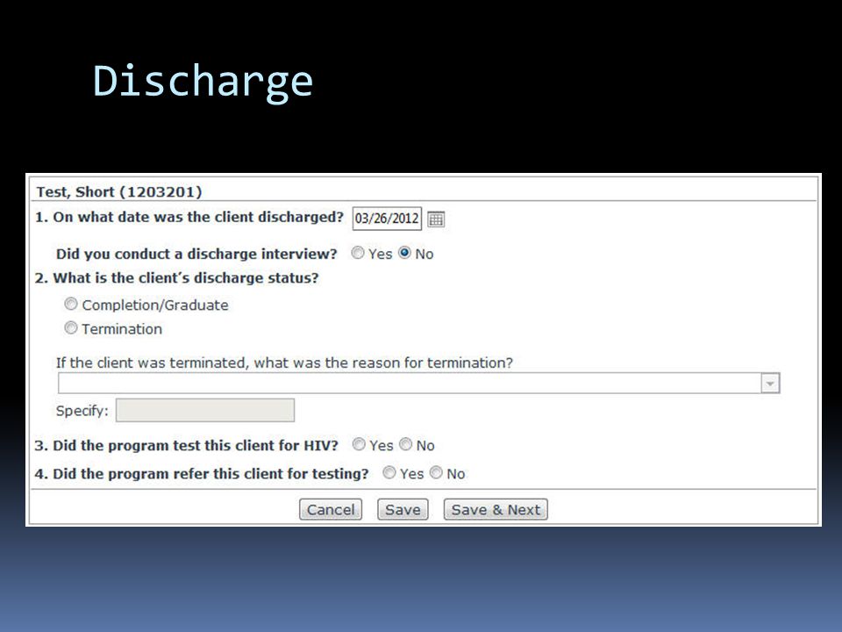Click the Cancel button
This screenshot has height=632, width=842.
[331, 509]
